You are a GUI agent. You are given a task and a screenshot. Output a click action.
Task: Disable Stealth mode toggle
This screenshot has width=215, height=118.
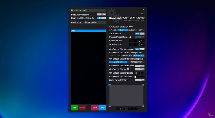click(140, 34)
